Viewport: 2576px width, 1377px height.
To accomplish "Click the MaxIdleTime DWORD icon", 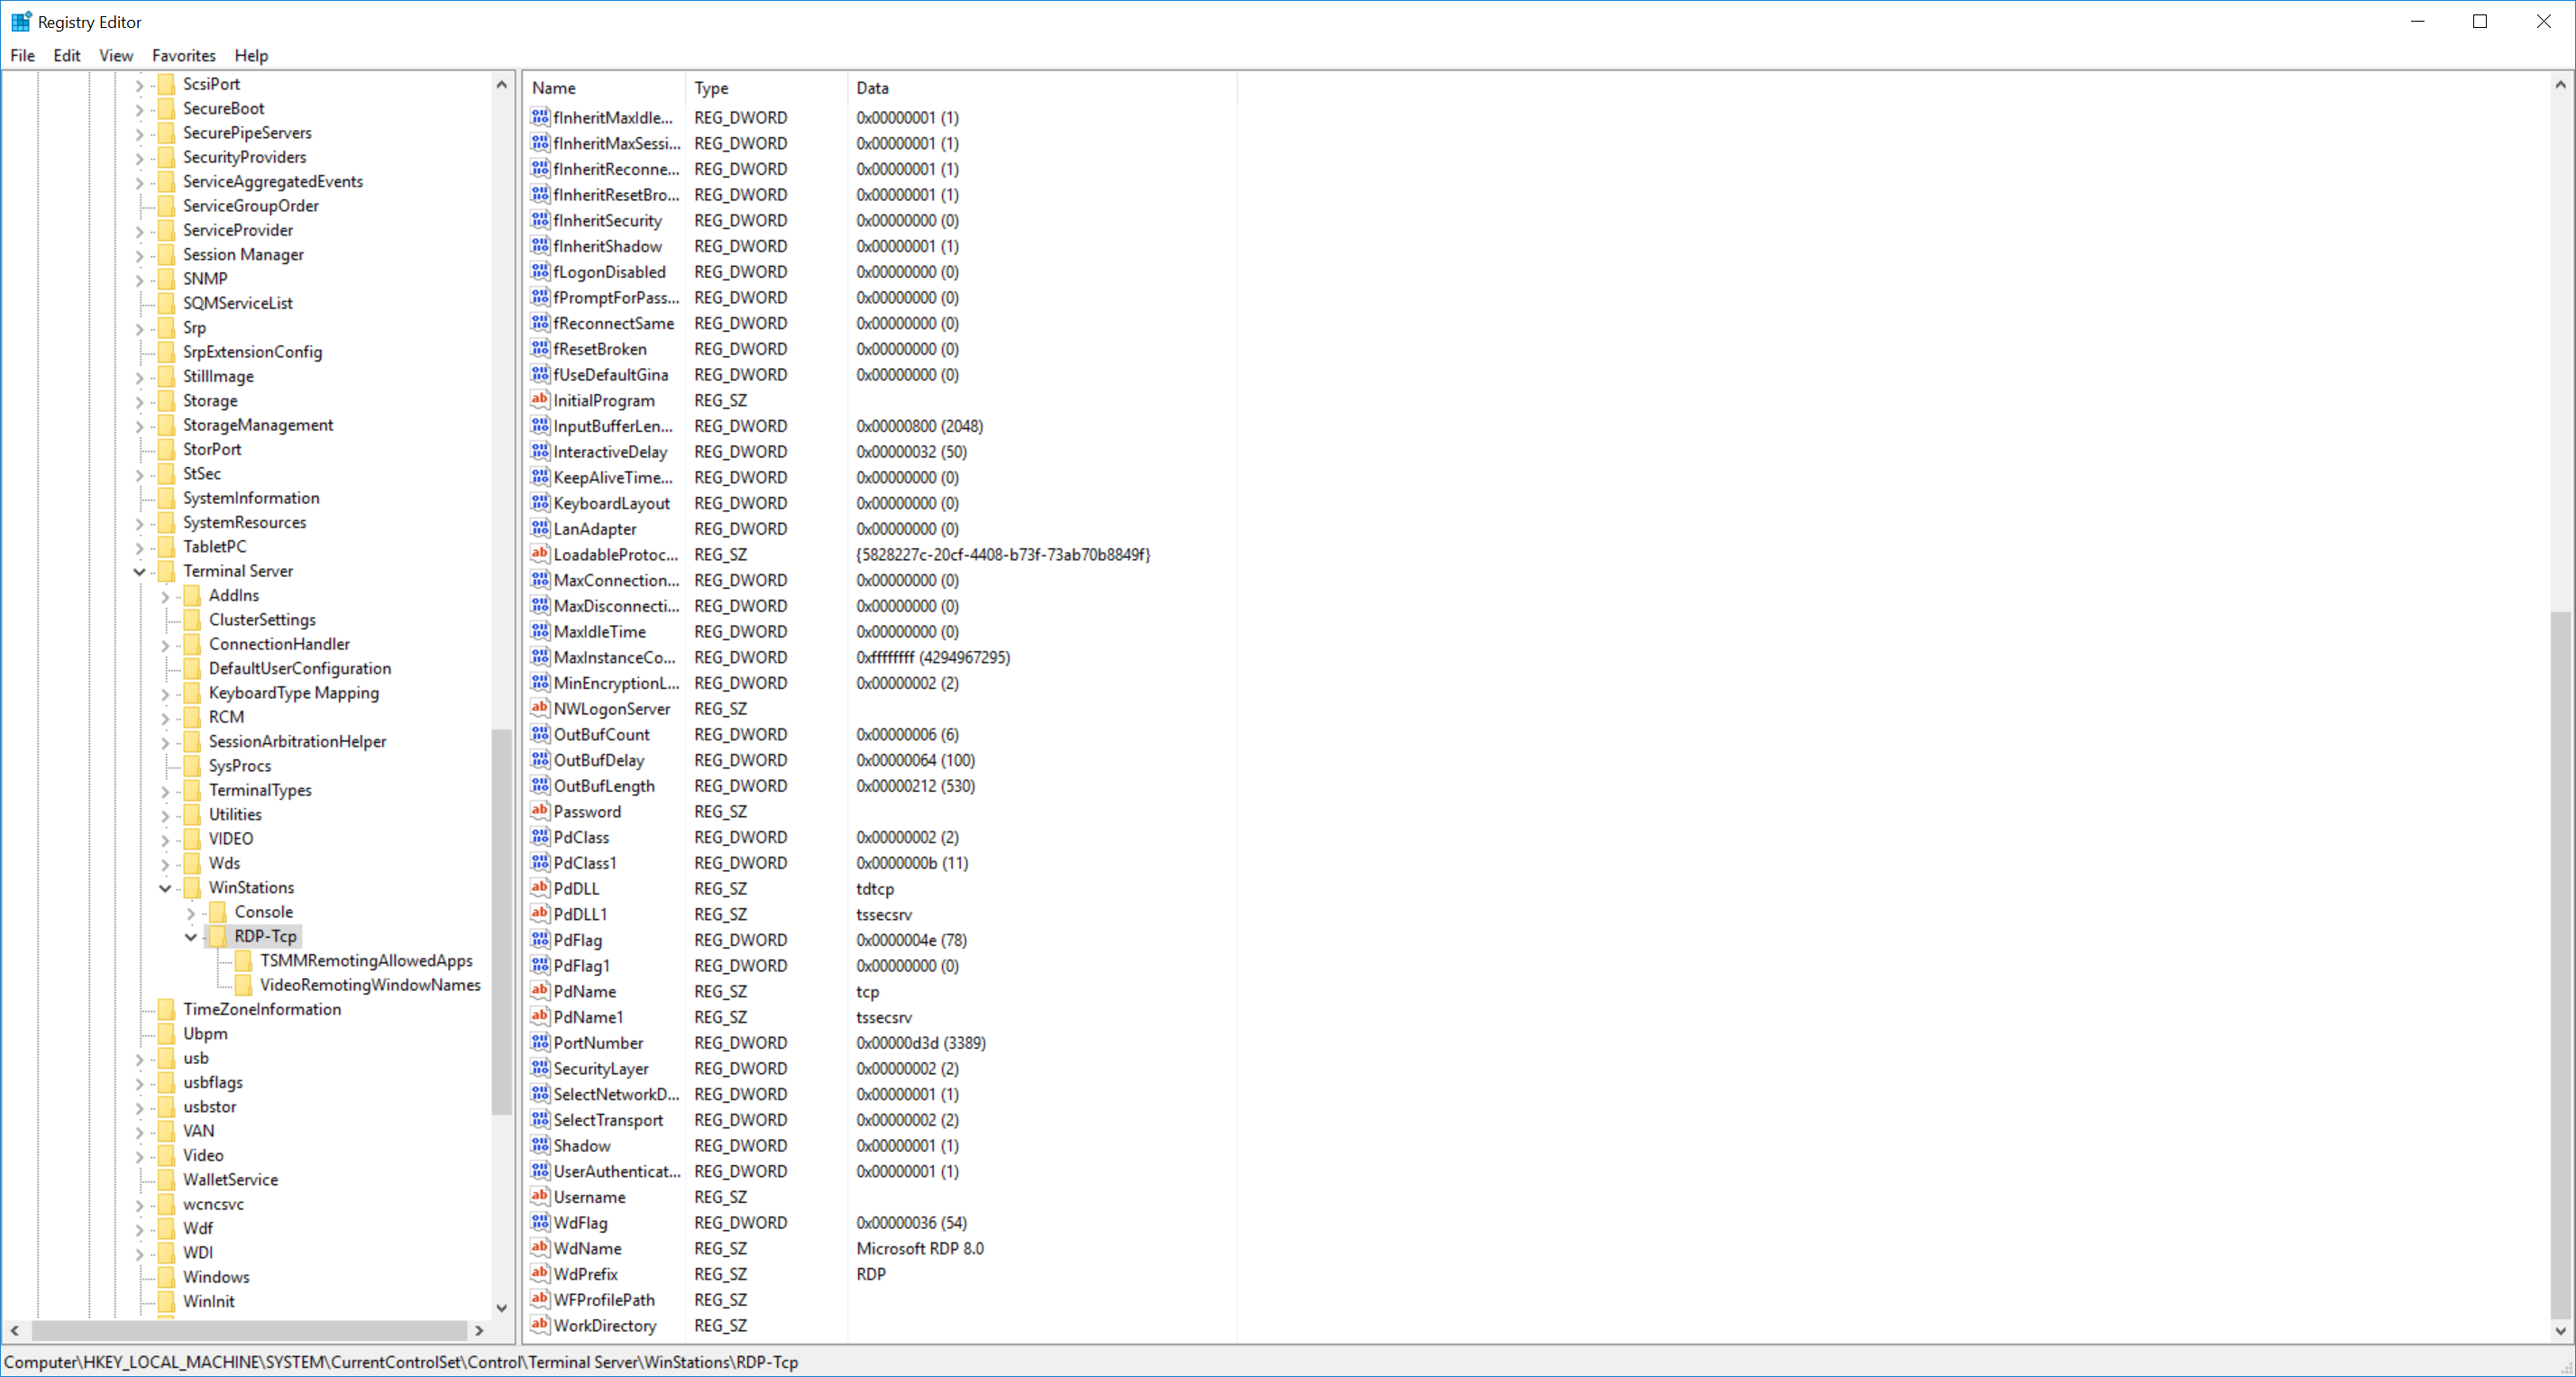I will click(x=540, y=631).
